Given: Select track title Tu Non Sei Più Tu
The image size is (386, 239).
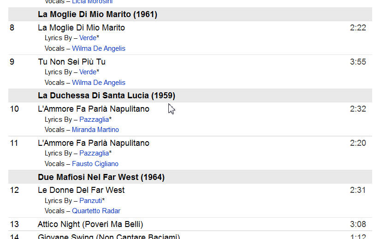Looking at the screenshot, I should click(71, 62).
